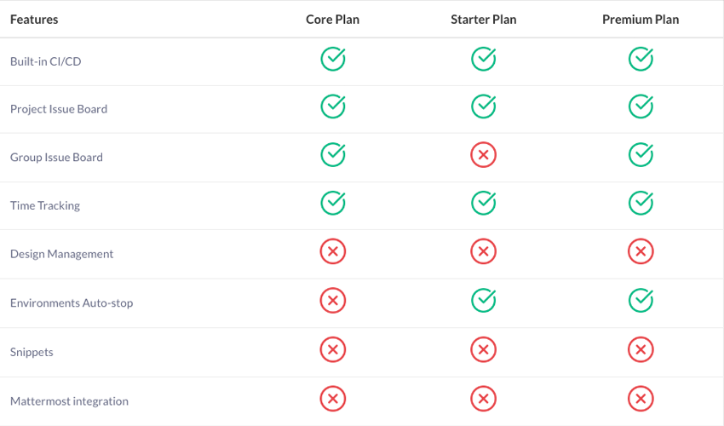Click Starter Plan cross for Snippets
Screen dimensions: 724x426
tap(484, 350)
